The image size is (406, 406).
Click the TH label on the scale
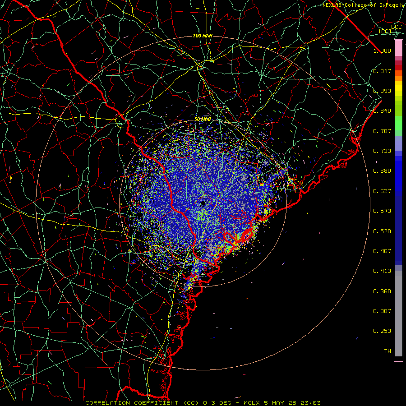point(388,351)
